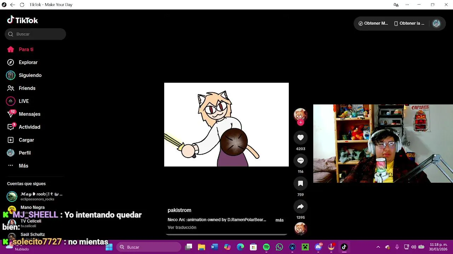Open Minecraft from the taskbar
453x254 pixels.
click(305, 247)
